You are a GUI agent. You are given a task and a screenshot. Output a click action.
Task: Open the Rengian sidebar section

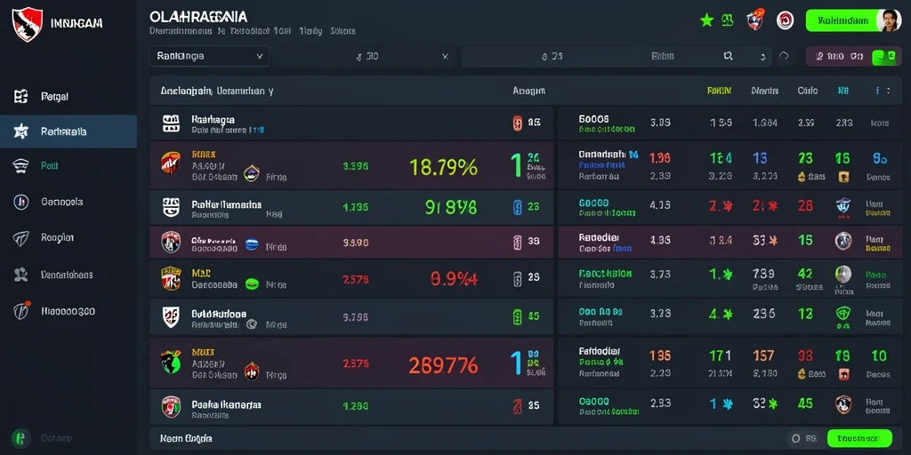pyautogui.click(x=57, y=237)
